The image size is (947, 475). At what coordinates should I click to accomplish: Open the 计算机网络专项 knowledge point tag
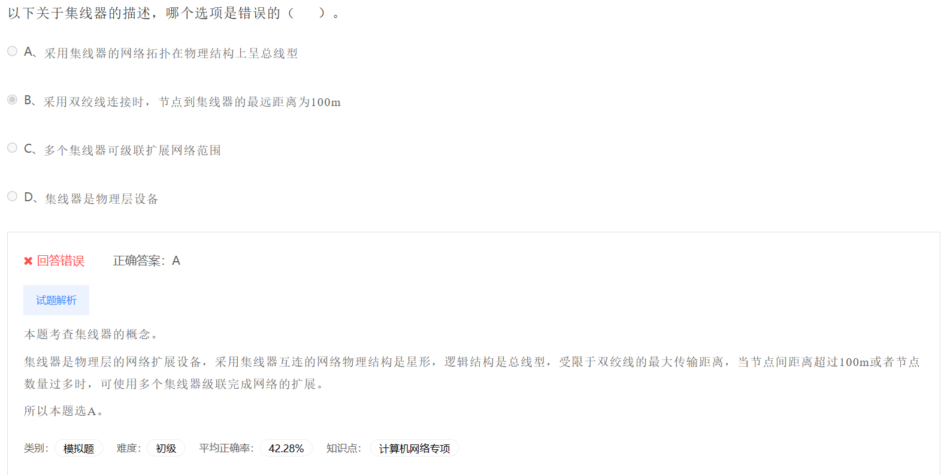414,448
